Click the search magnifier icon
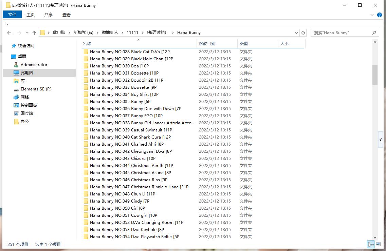 tap(374, 33)
